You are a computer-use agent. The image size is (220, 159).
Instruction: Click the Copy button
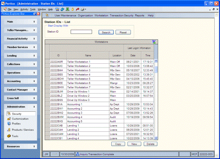(118, 144)
